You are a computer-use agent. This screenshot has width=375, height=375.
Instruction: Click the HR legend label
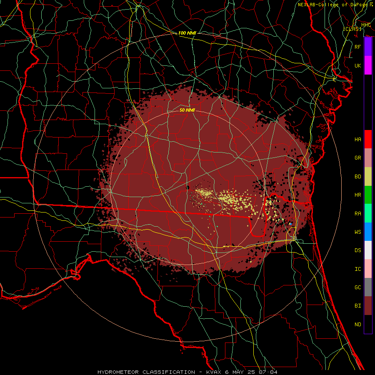[x=357, y=195]
